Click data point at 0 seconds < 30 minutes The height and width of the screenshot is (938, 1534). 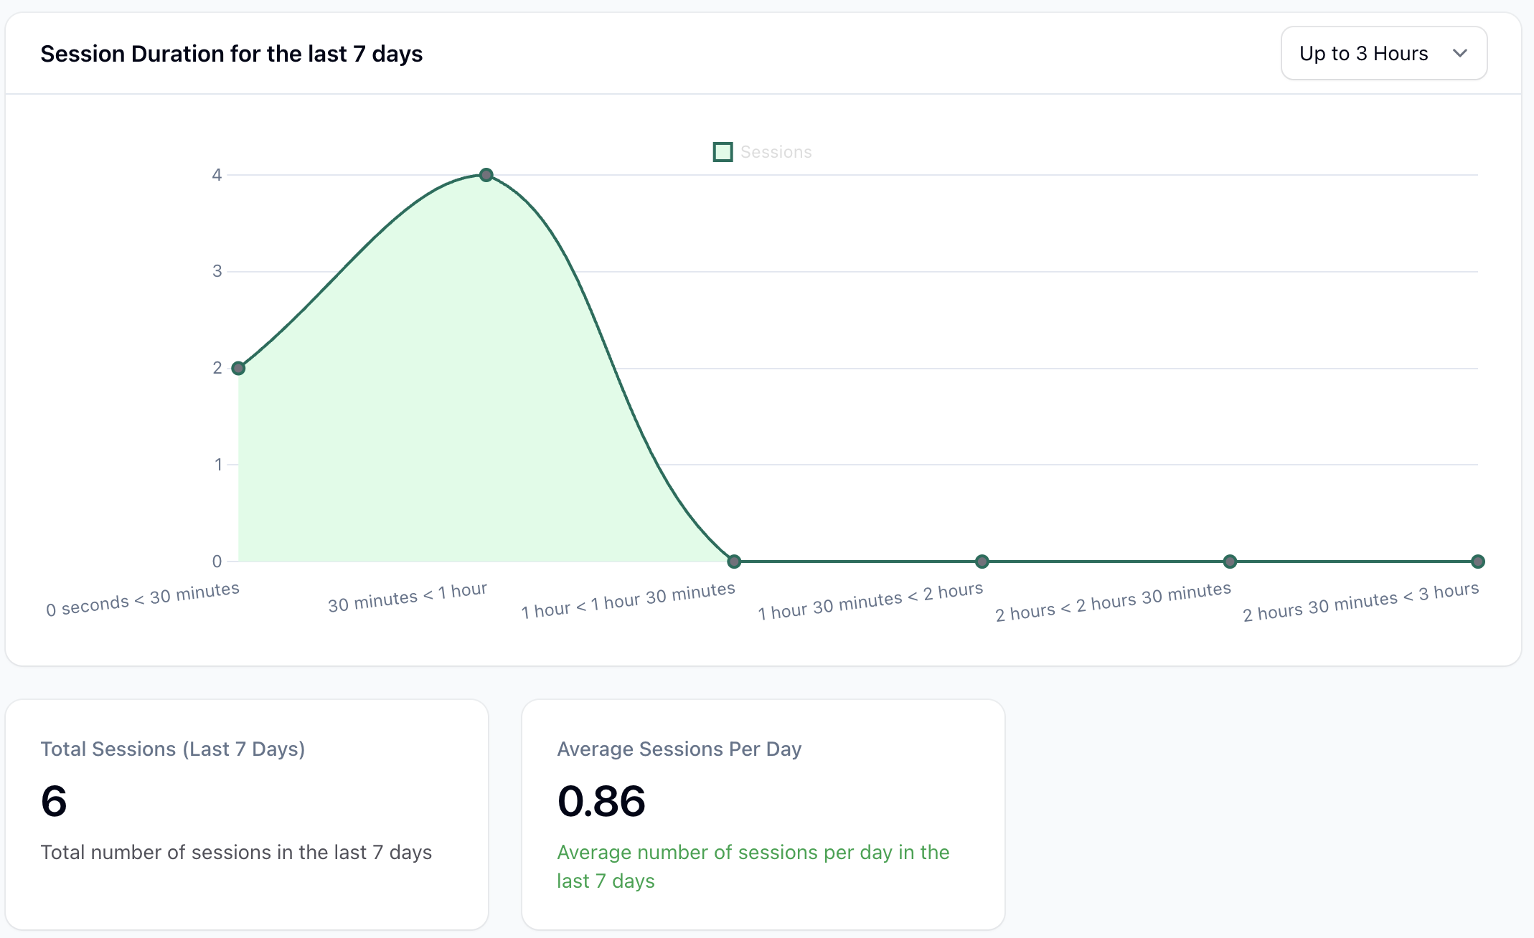[x=239, y=369]
